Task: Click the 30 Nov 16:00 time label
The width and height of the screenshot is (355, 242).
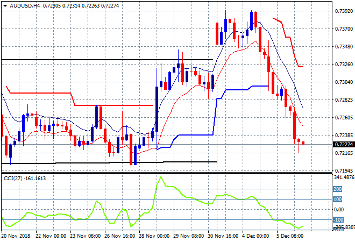Action: pyautogui.click(x=223, y=236)
